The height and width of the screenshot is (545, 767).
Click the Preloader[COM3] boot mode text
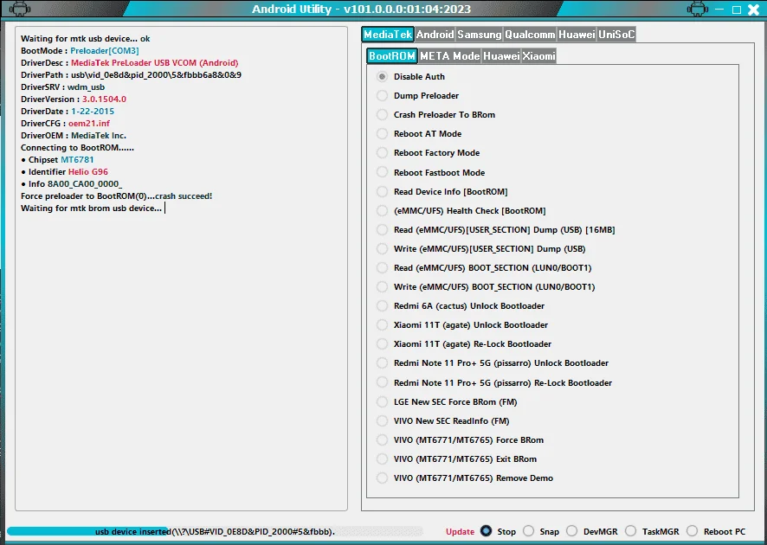(x=105, y=51)
